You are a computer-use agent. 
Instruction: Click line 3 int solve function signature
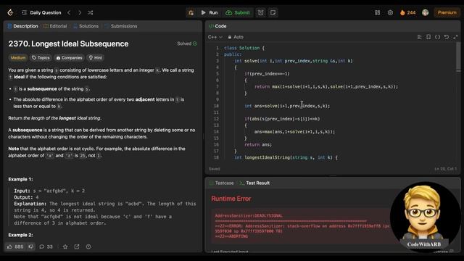(294, 61)
